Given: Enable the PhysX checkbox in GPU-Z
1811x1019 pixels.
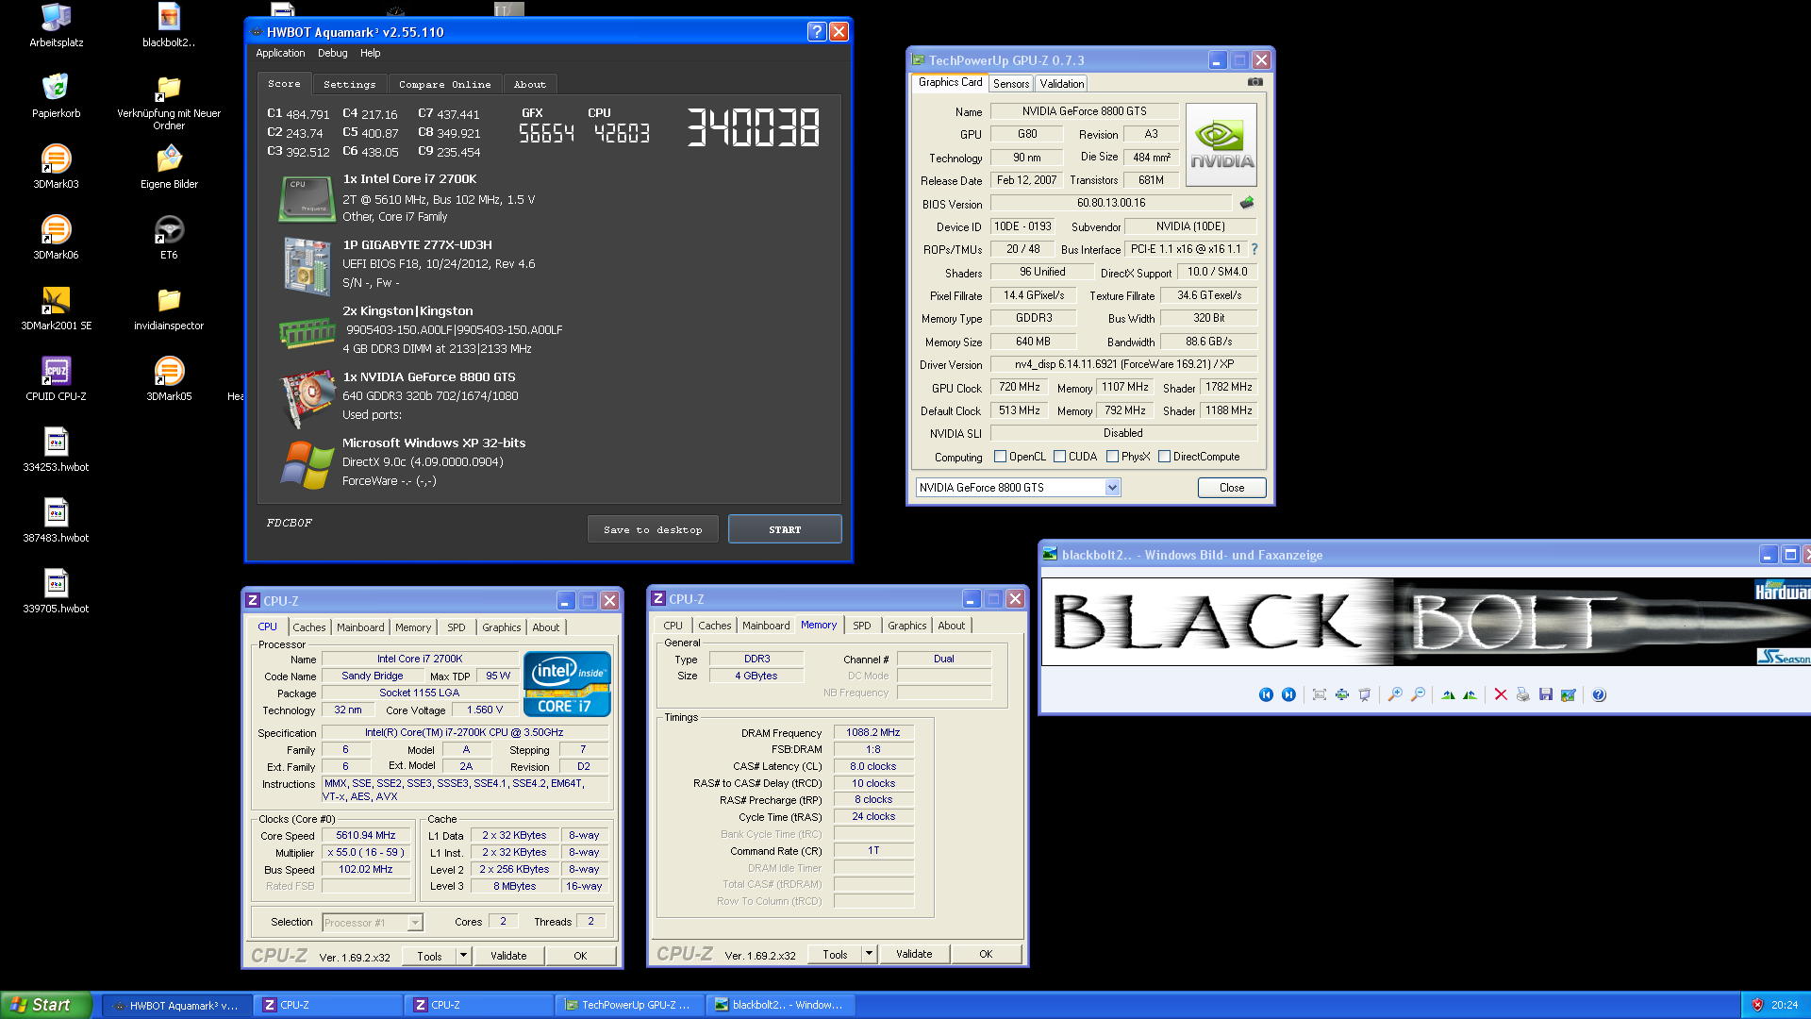Looking at the screenshot, I should point(1112,457).
